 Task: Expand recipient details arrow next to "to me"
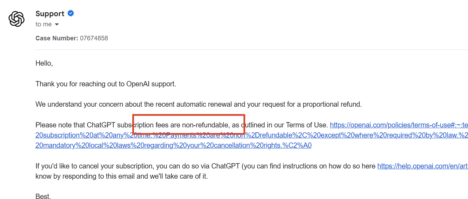tap(57, 25)
